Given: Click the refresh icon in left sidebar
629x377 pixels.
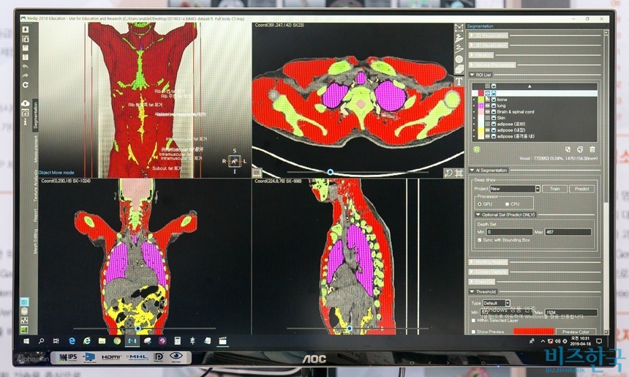Looking at the screenshot, I should 26,84.
